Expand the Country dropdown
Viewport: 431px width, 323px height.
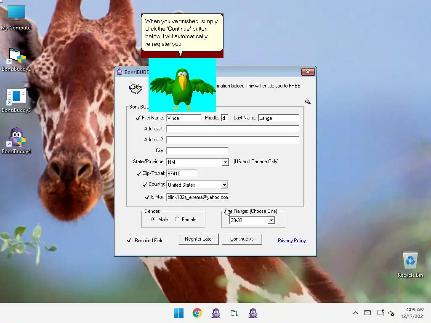click(225, 185)
